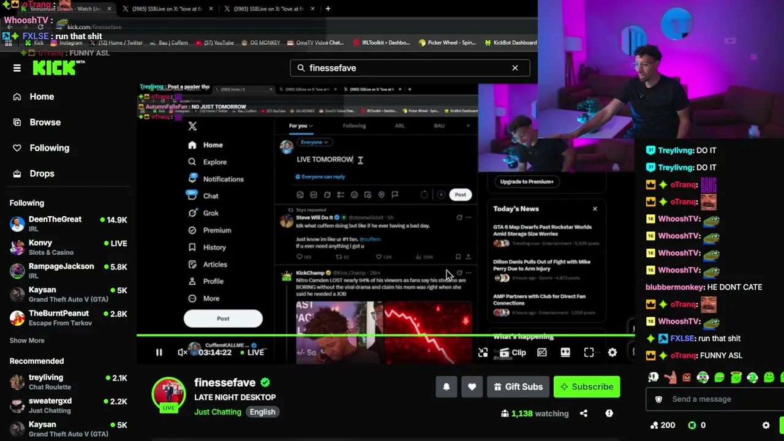Viewport: 784px width, 441px height.
Task: Open Browse in Kick sidebar
Action: (x=45, y=122)
